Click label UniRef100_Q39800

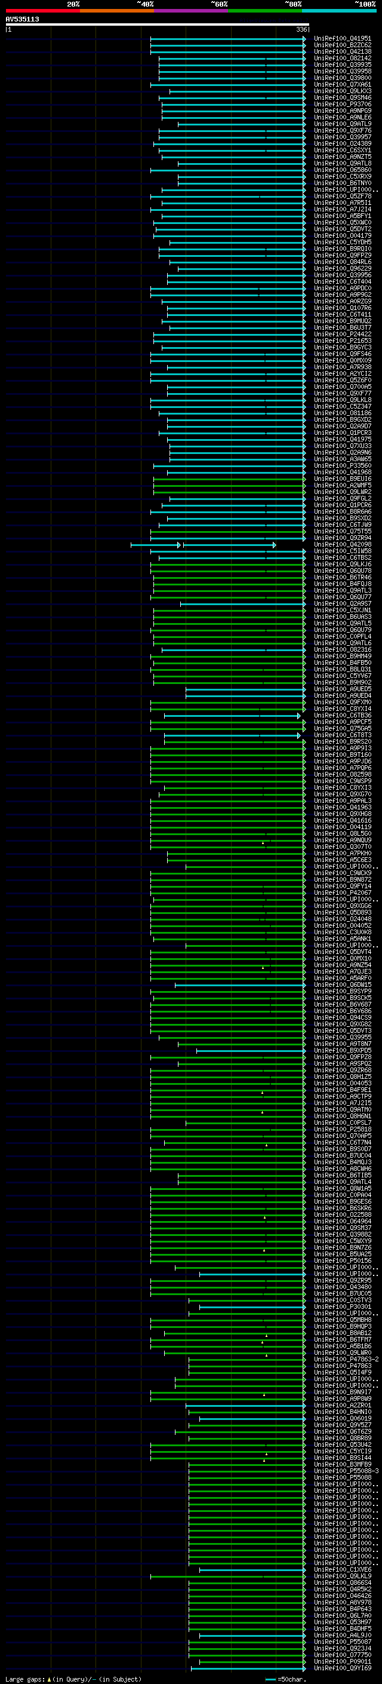coord(342,78)
